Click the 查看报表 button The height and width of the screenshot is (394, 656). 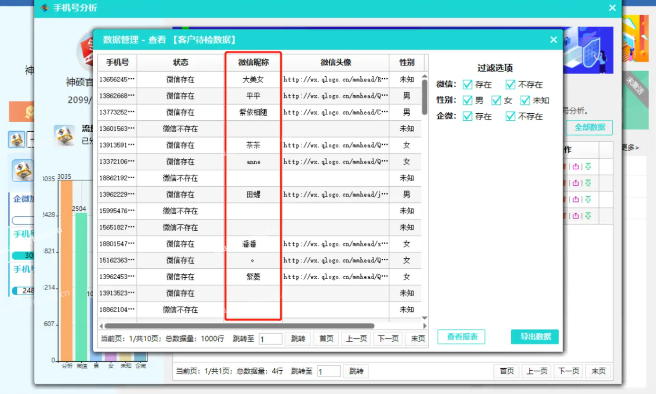click(461, 337)
